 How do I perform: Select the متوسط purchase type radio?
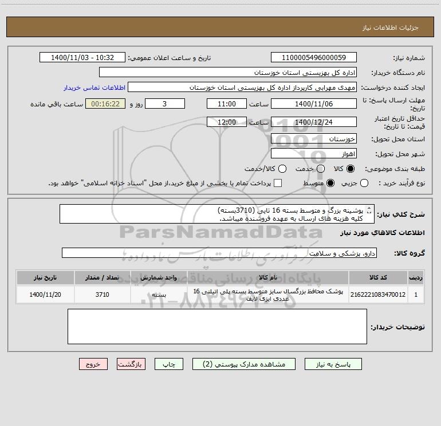330,183
